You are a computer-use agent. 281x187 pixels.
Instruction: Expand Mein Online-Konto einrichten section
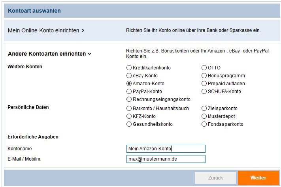click(x=46, y=30)
